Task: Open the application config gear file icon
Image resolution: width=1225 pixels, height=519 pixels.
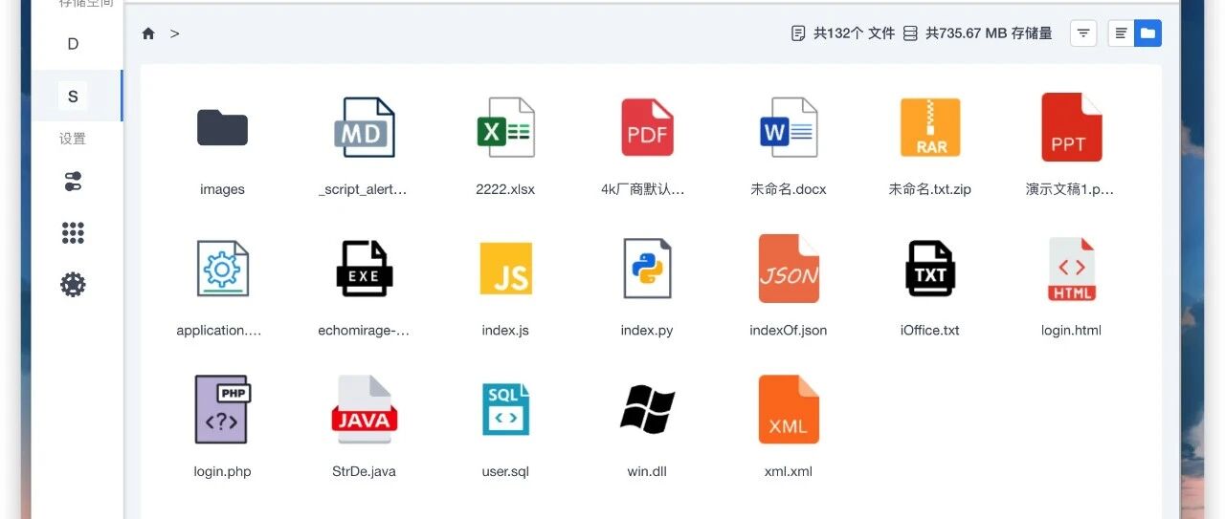Action: 222,269
